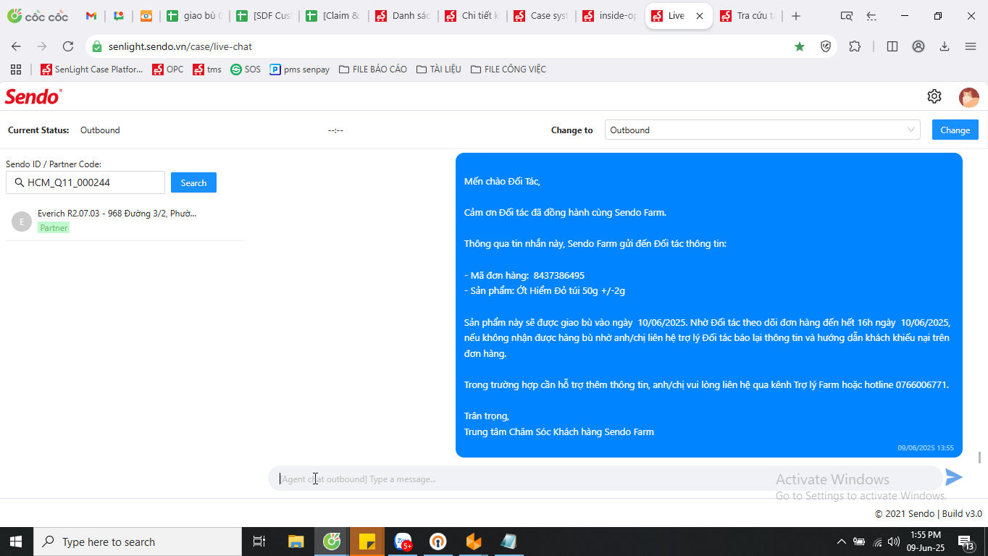Screen dimensions: 988x556
Task: Open Sticky Notes in taskbar
Action: pyautogui.click(x=367, y=542)
